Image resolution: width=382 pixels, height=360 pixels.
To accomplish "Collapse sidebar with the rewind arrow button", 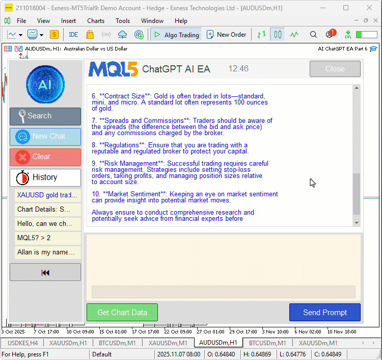I will pos(45,272).
